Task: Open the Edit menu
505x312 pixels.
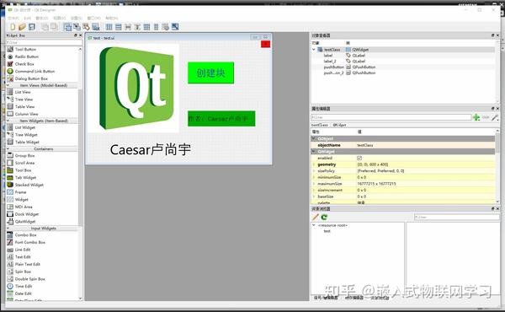Action: click(28, 18)
